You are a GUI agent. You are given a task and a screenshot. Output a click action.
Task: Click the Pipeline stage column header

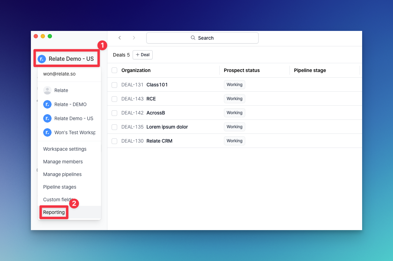[x=310, y=70]
